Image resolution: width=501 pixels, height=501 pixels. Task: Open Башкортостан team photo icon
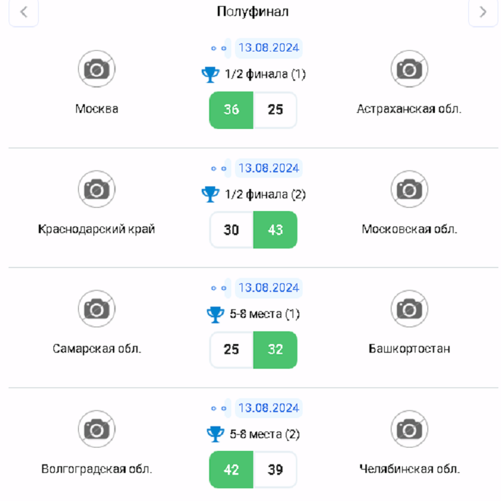(409, 309)
